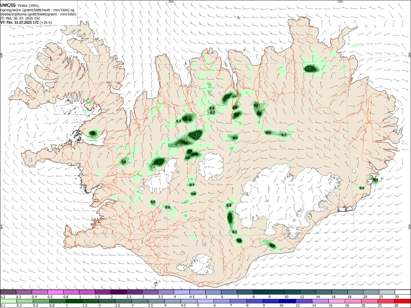Click the (+26 h) forecast offset text
The image size is (411, 308).
click(46, 22)
